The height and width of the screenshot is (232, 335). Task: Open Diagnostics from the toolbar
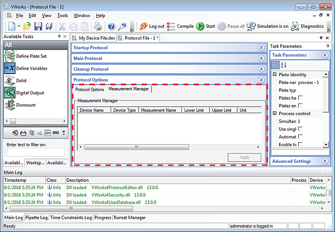coord(307,26)
